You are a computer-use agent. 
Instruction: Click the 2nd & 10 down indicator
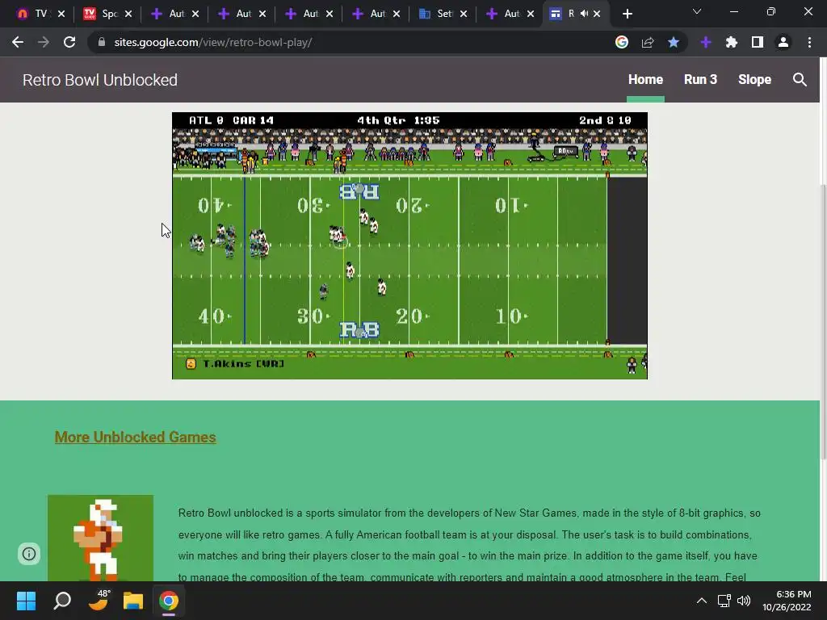coord(605,120)
